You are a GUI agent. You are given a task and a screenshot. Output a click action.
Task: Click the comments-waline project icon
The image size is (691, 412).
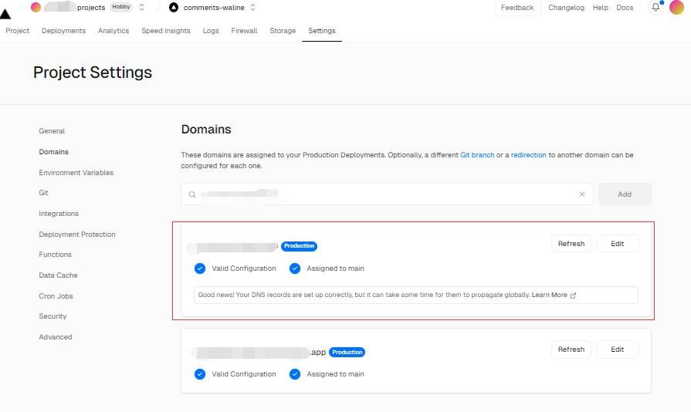point(173,8)
